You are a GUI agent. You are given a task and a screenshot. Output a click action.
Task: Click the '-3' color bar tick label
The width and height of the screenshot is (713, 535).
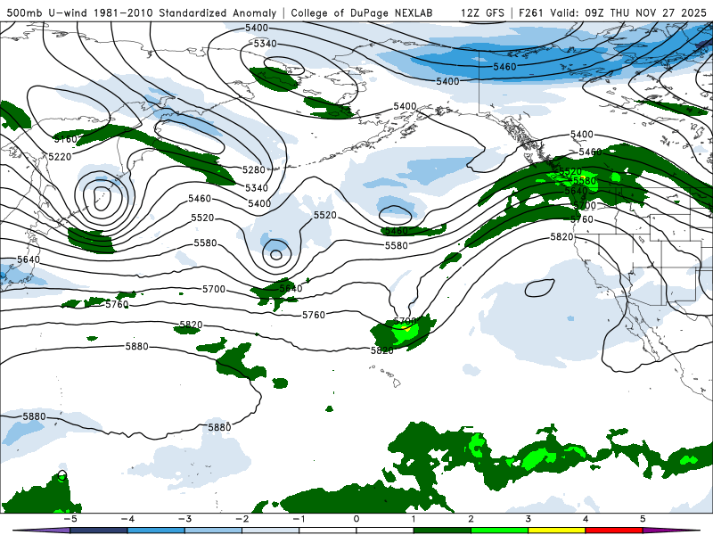184,519
